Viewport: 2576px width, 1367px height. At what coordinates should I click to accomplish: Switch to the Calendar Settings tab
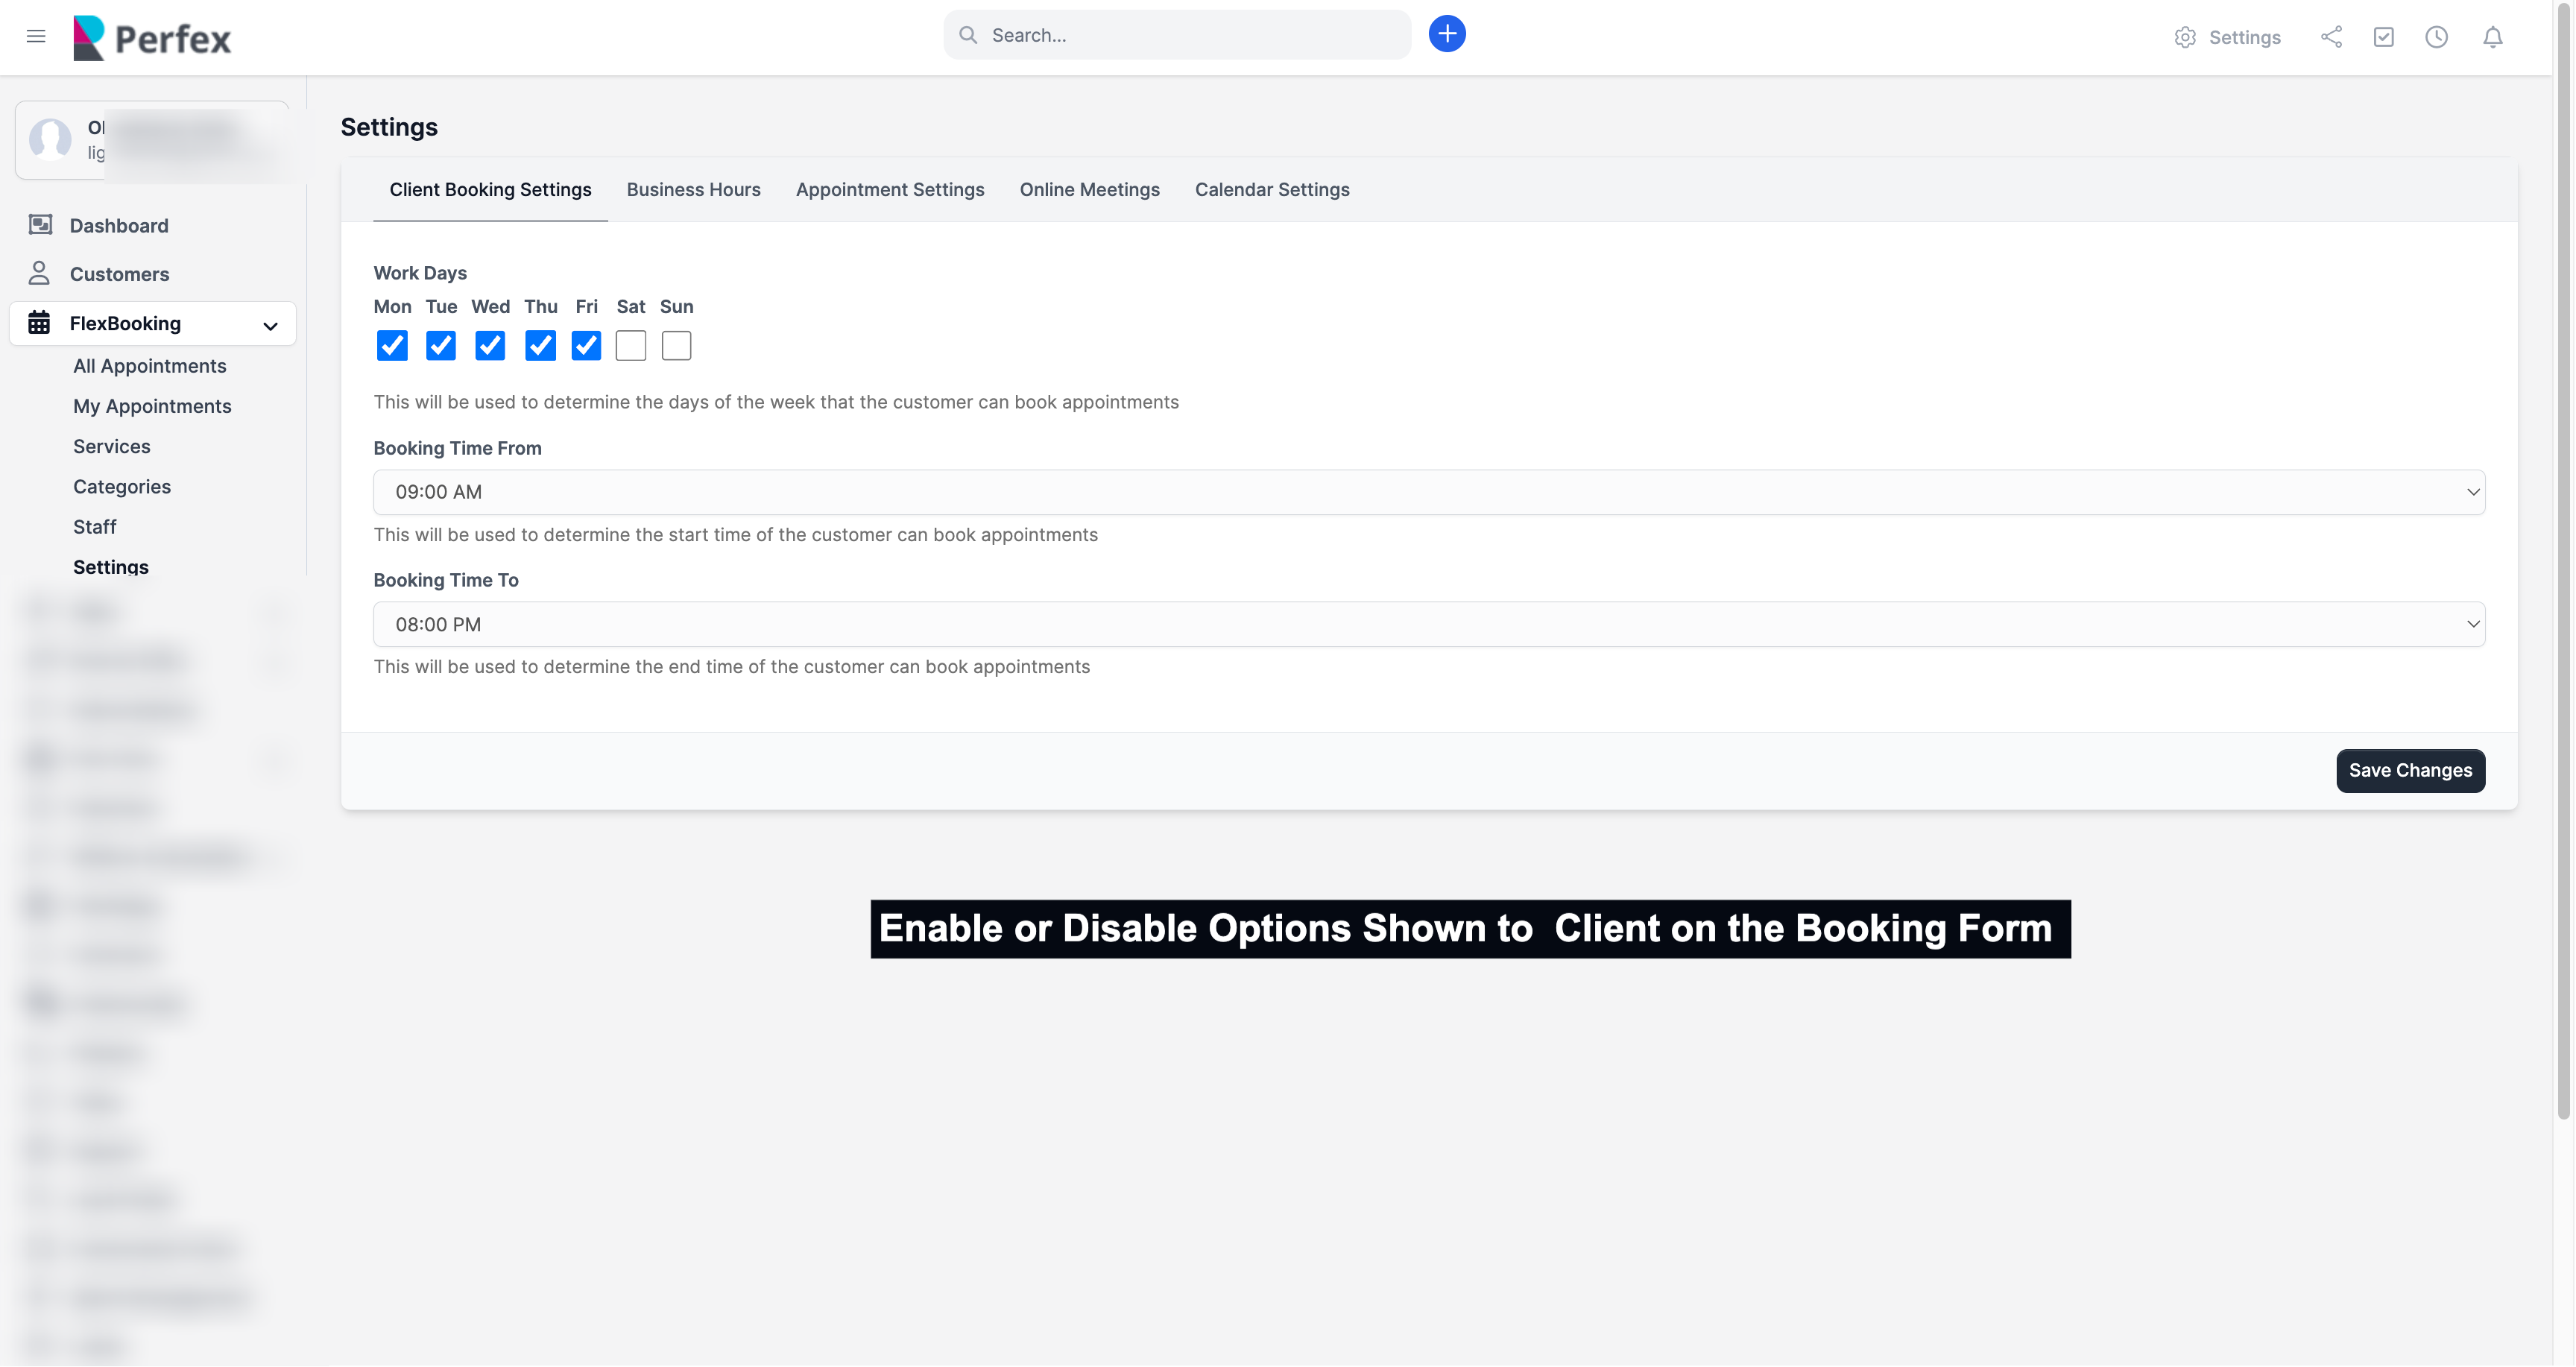1271,190
